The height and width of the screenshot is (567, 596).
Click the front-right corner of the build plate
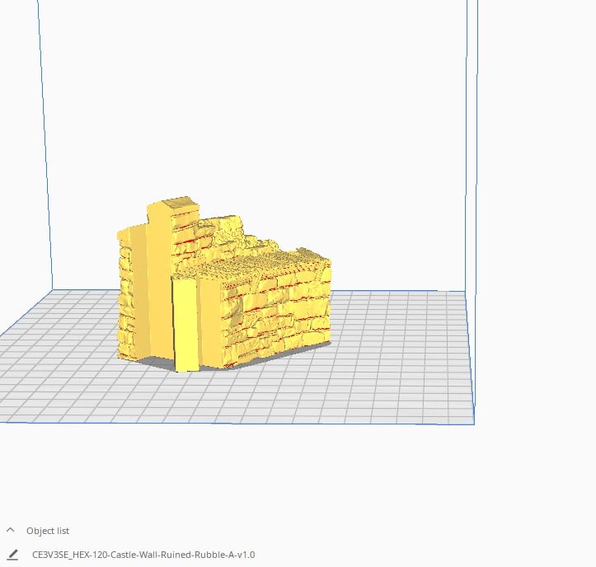click(474, 424)
